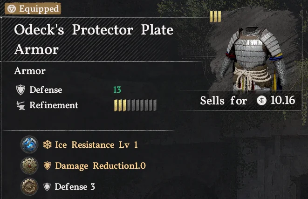The image size is (308, 199).
Task: Click the Armor category label
Action: 29,71
